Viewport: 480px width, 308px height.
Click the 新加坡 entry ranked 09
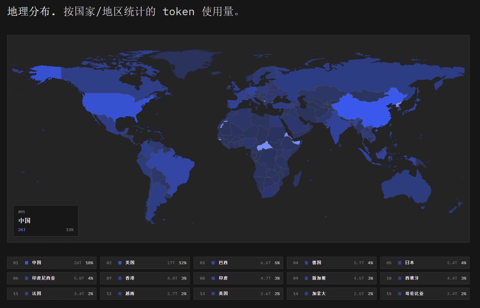click(x=332, y=278)
